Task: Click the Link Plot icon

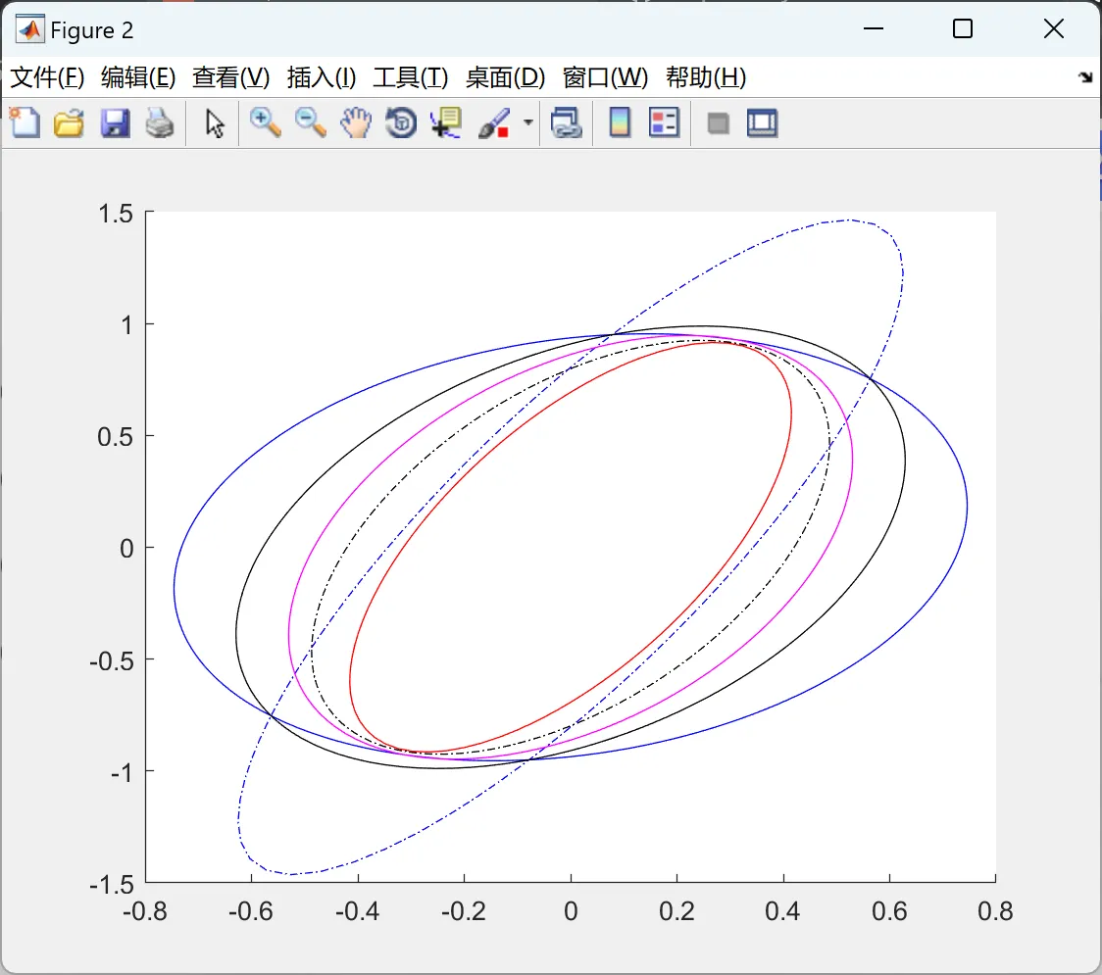Action: [567, 122]
